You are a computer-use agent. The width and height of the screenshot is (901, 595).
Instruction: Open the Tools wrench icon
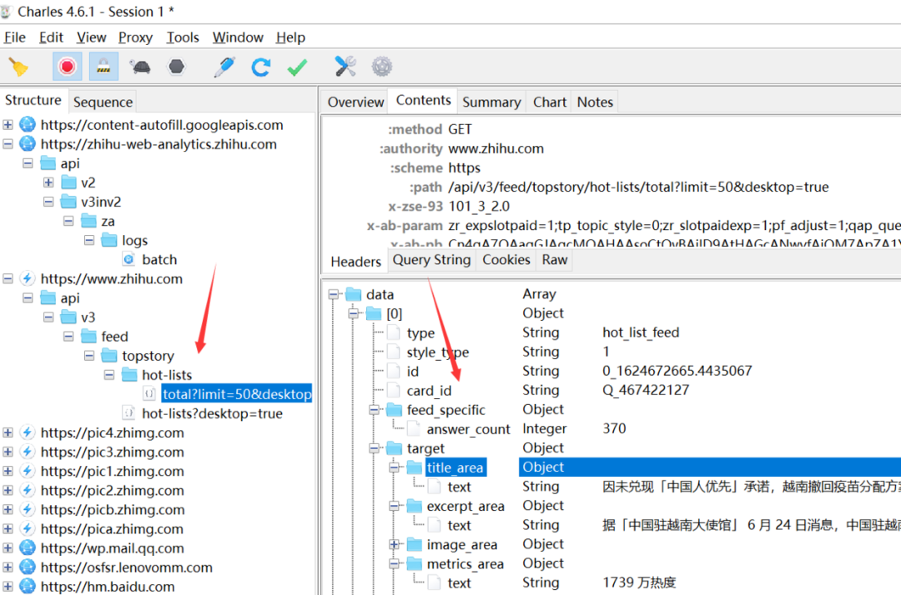pyautogui.click(x=345, y=67)
